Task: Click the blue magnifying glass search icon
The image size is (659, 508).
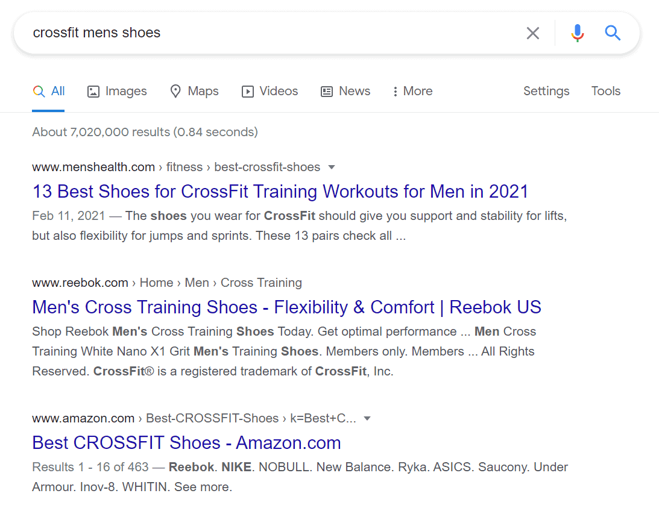Action: [x=613, y=33]
